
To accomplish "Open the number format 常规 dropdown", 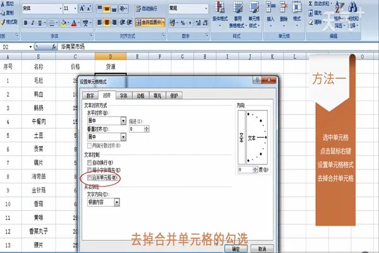I will click(x=206, y=9).
